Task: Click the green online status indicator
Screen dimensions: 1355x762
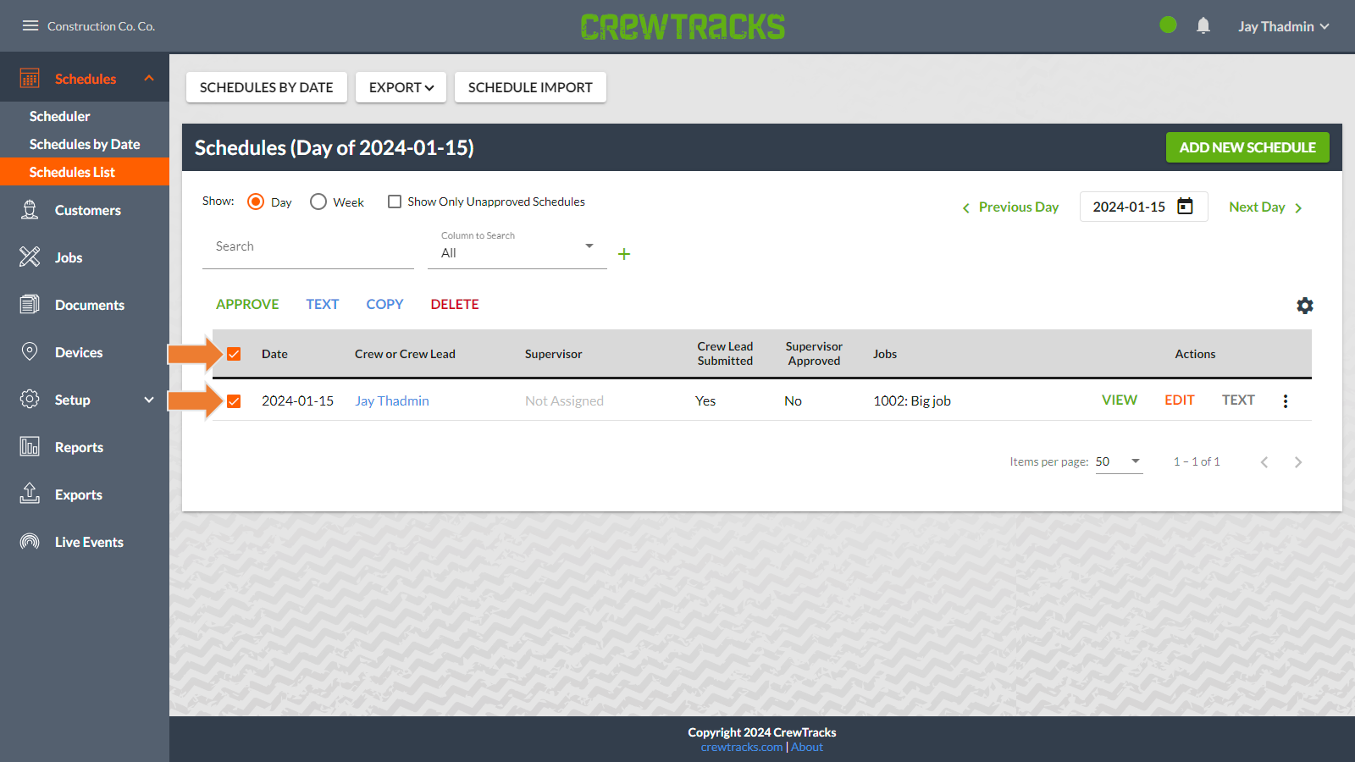Action: point(1168,25)
